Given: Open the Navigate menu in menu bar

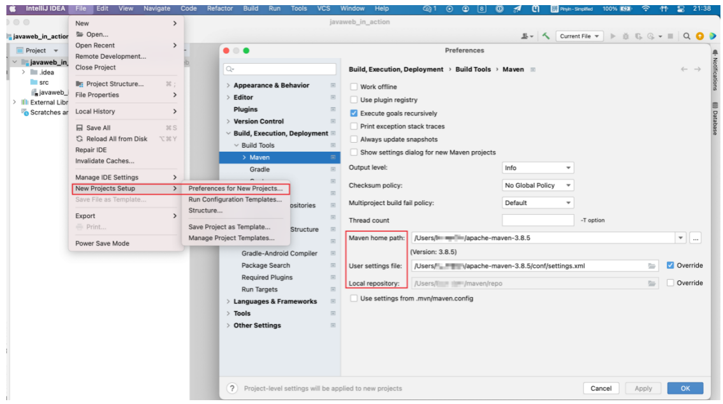Looking at the screenshot, I should (x=157, y=8).
